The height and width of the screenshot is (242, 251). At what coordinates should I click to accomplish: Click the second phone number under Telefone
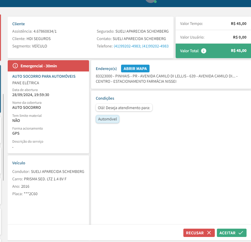coord(155,46)
